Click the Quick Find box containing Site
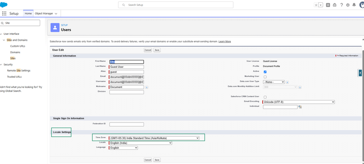Viewport: 364px width, 164px height. [x=20, y=23]
